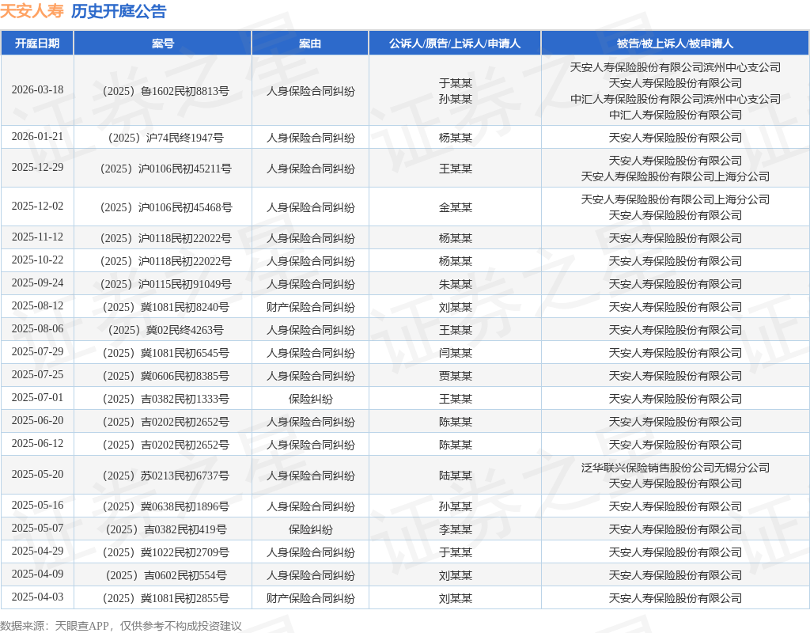Image resolution: width=810 pixels, height=633 pixels.
Task: Click the 数据来源 天眼查APP footer text
Action: click(x=121, y=626)
